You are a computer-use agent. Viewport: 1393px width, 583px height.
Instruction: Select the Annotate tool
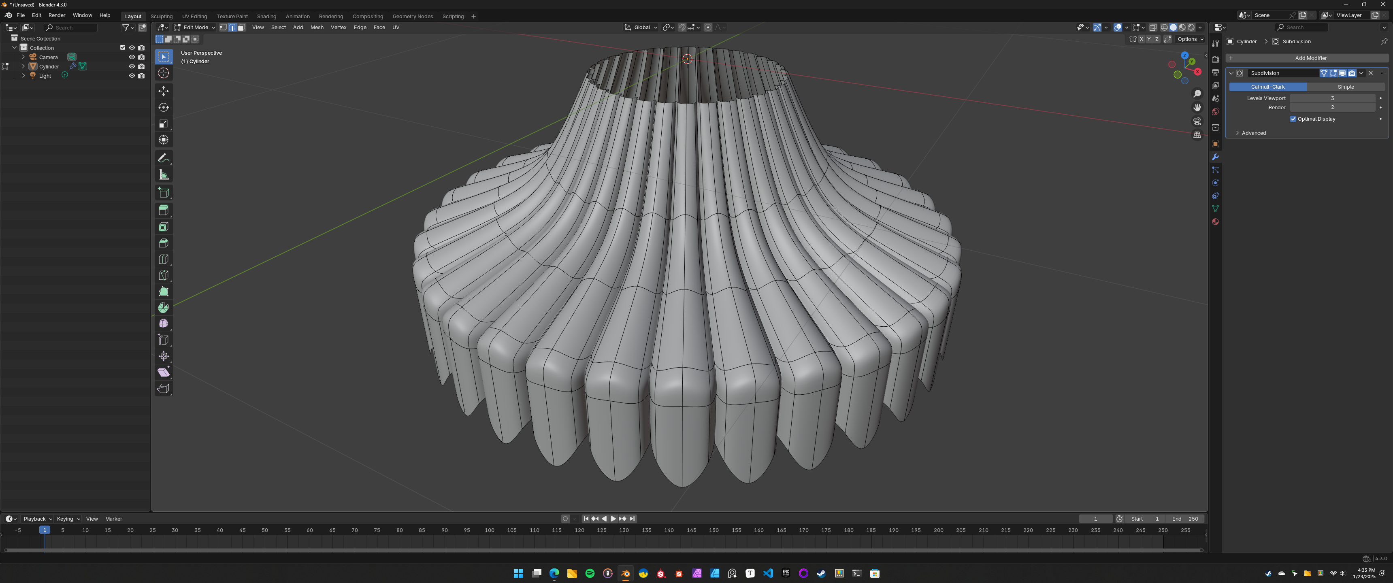coord(163,158)
